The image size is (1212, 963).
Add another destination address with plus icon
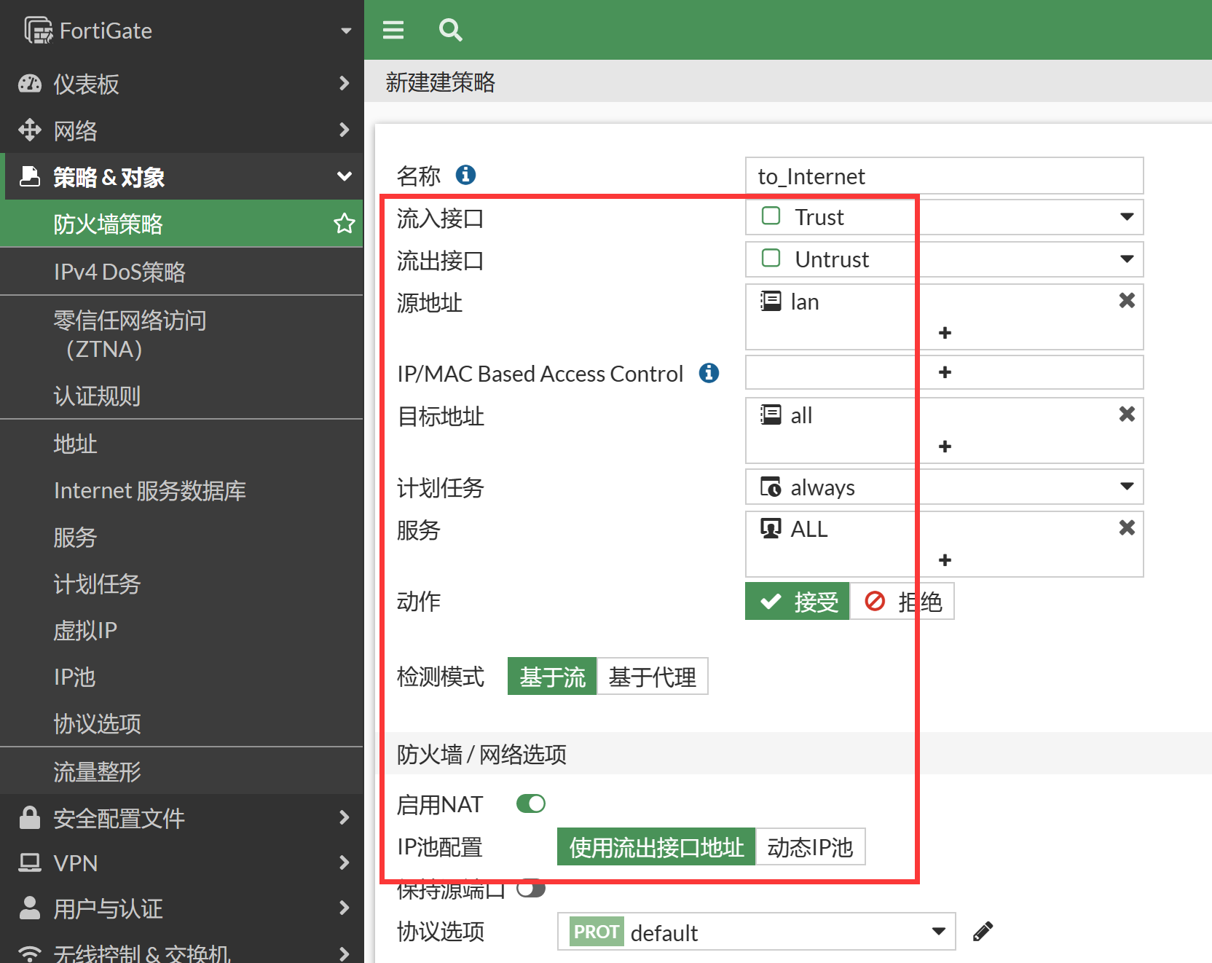pos(945,447)
